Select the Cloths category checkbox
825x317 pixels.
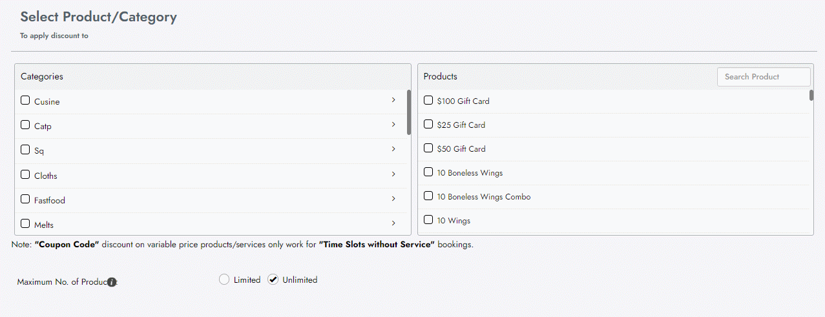point(25,175)
